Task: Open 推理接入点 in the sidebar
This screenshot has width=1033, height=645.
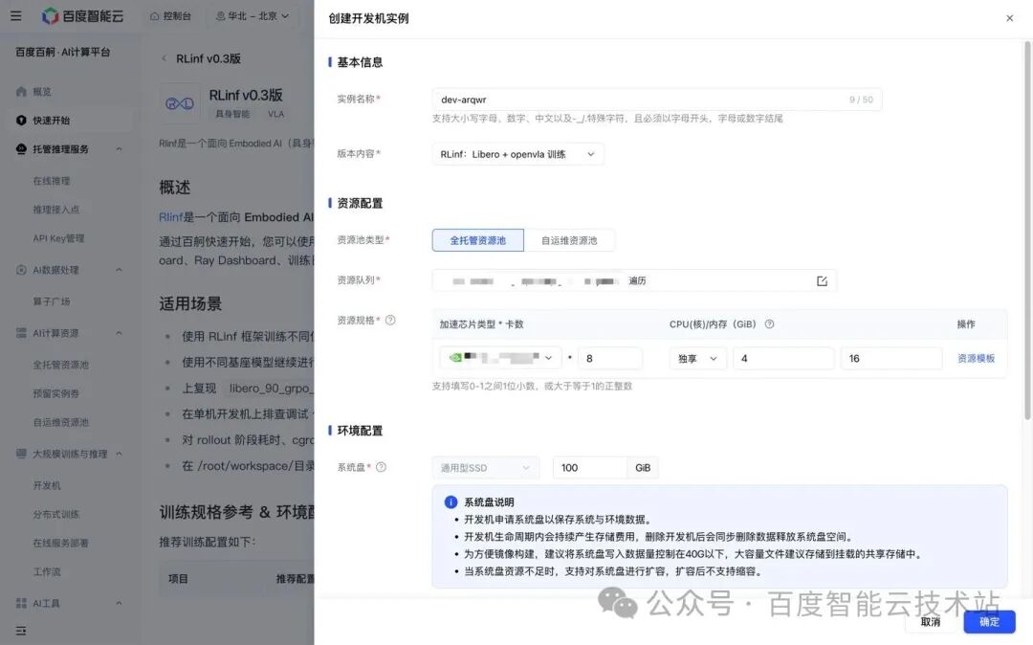Action: (56, 210)
